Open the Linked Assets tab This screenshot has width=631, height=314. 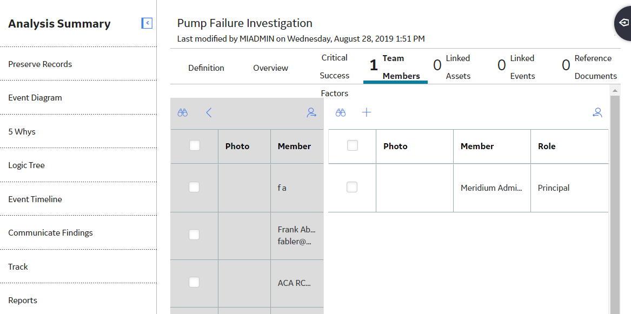point(451,67)
